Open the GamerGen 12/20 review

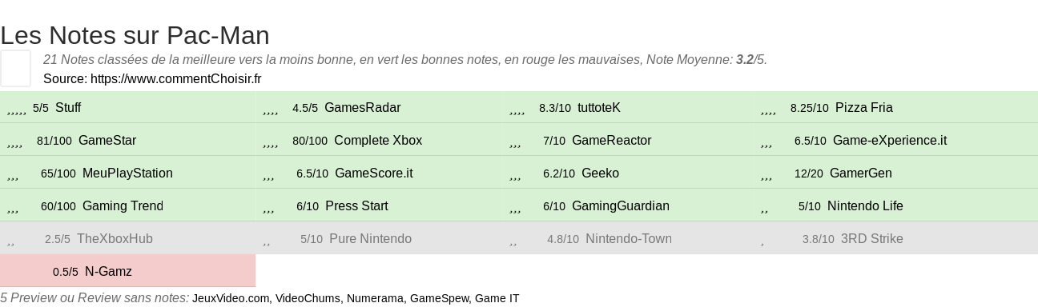tap(860, 173)
